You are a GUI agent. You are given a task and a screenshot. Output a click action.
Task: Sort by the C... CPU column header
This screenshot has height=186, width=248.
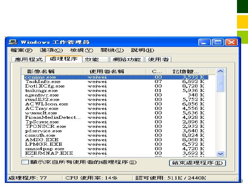pos(156,71)
